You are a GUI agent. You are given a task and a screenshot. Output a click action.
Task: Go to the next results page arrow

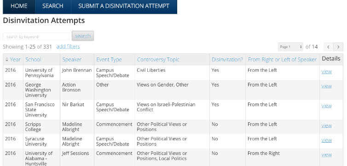(338, 47)
